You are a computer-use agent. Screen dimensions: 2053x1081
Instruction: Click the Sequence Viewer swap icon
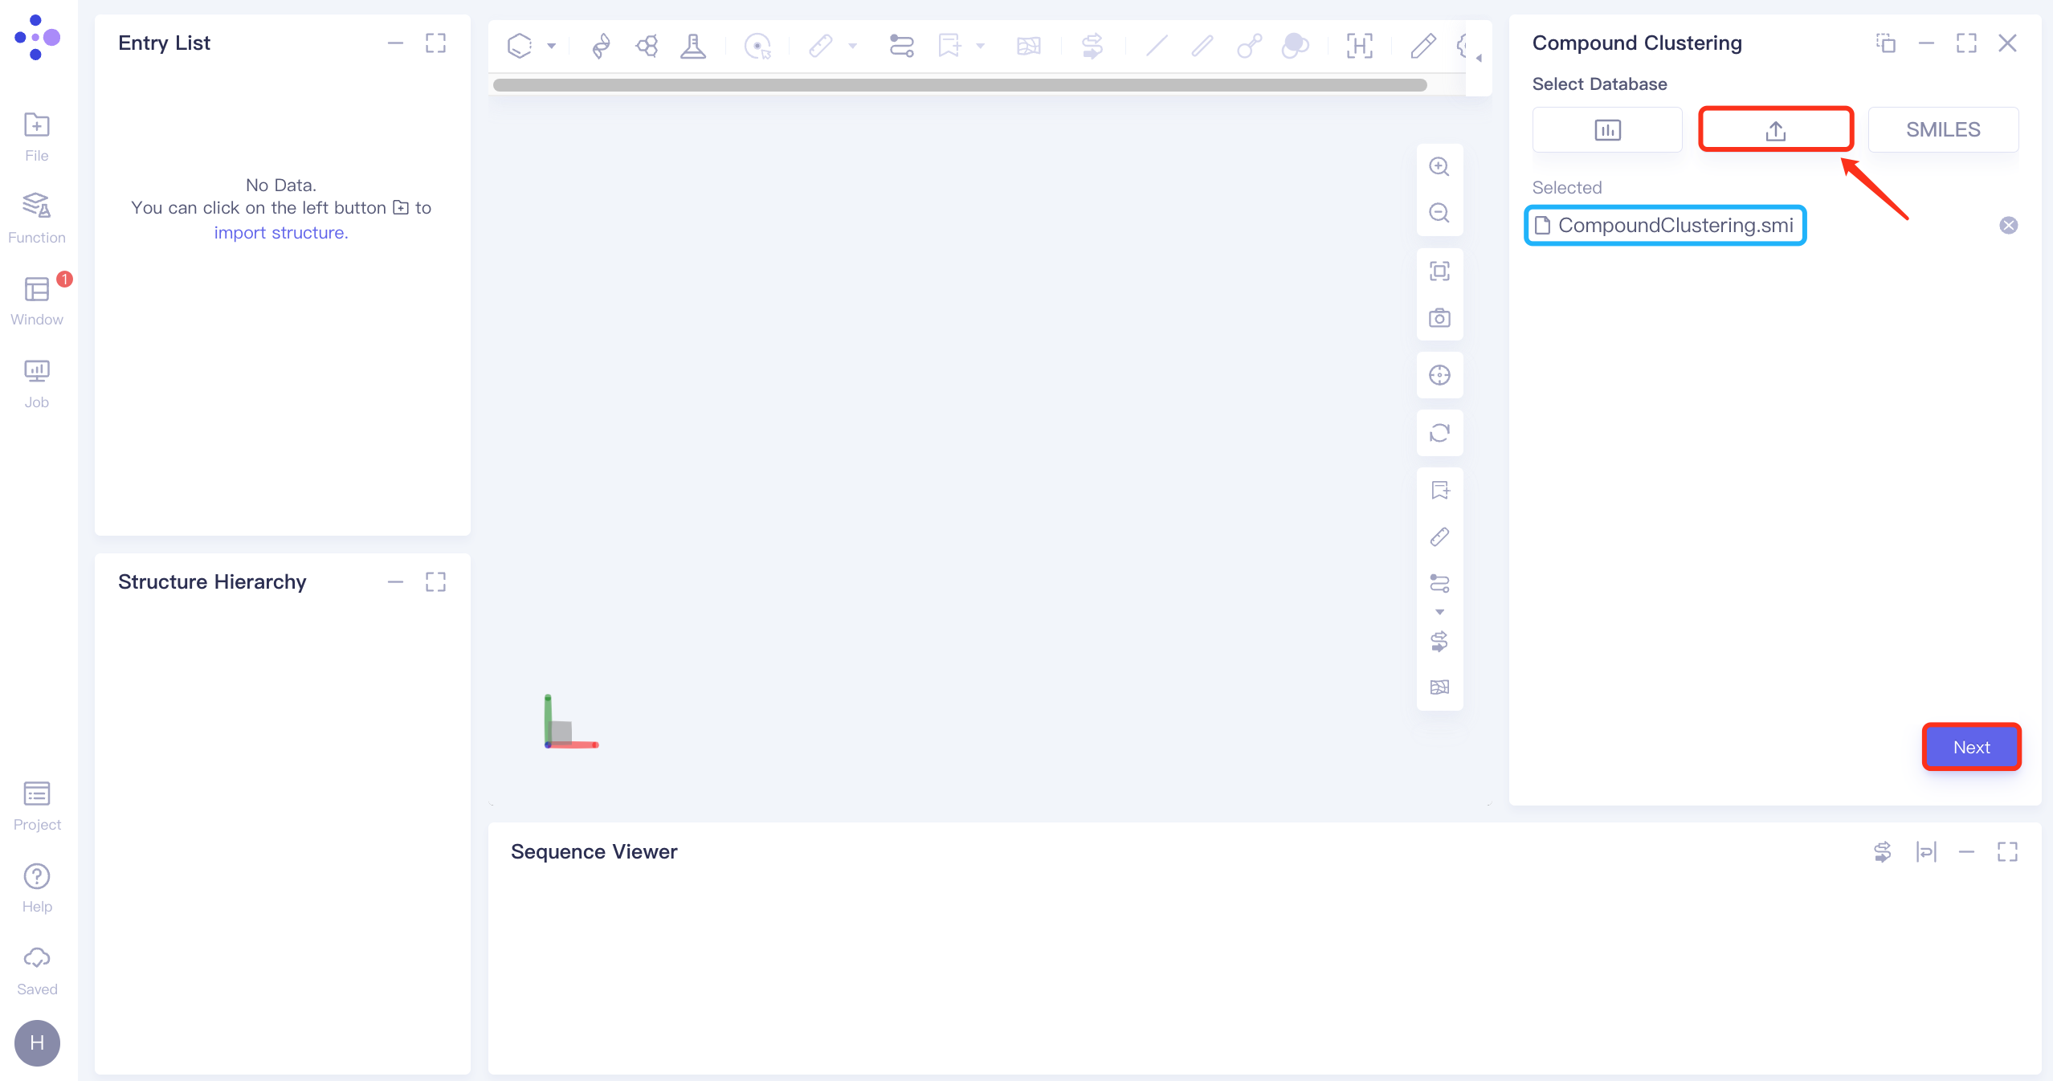point(1882,852)
